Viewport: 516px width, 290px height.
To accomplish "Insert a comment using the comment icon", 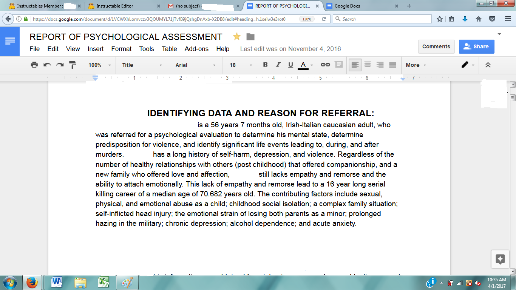I will (338, 65).
